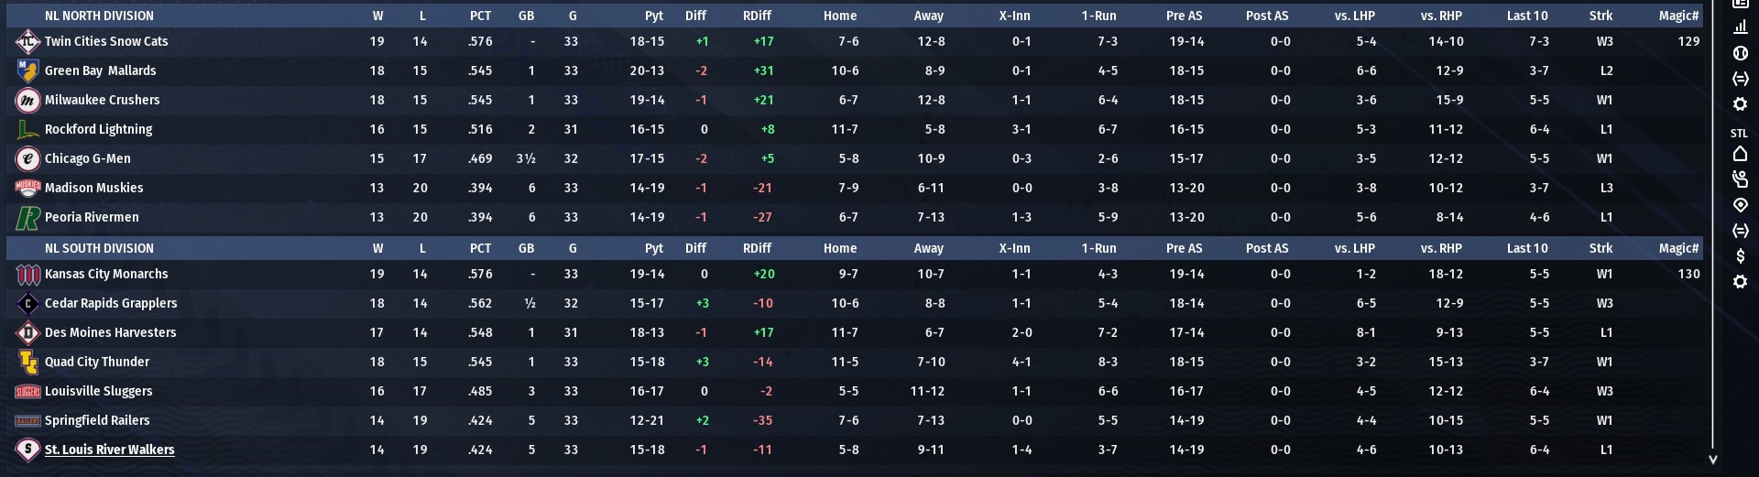Sort NL South Division by Last 10 column

pos(1527,248)
